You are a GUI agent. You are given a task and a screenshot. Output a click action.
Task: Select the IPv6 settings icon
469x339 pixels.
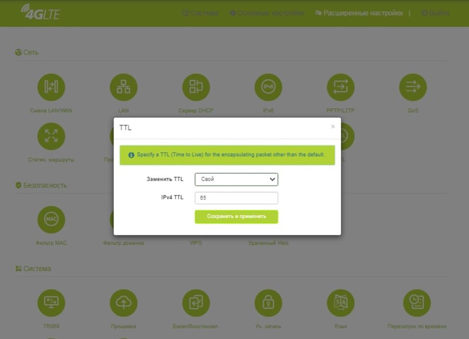tap(268, 87)
